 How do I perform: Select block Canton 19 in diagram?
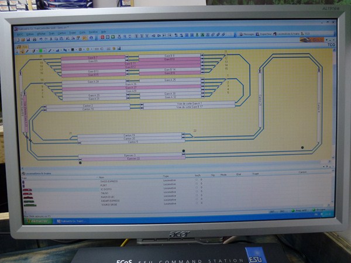[129, 136]
